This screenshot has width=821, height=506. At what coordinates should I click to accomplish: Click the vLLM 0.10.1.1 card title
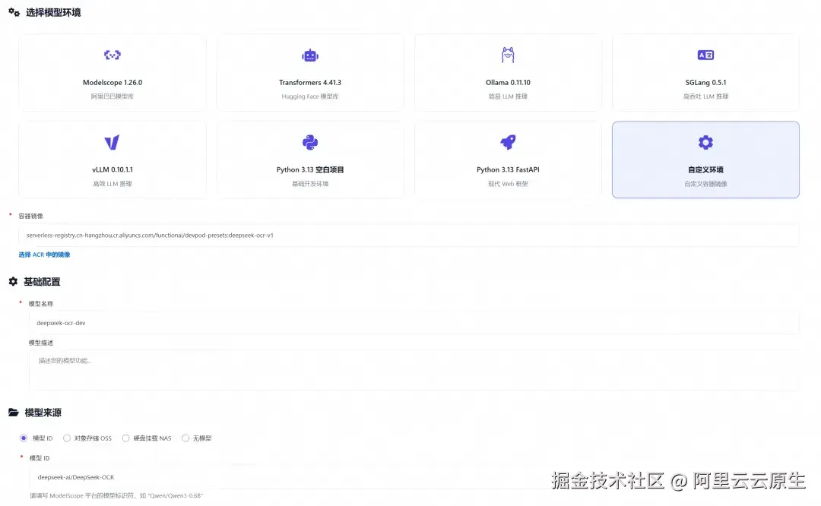tap(112, 169)
